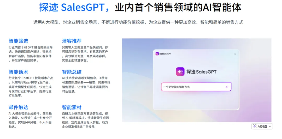Select the 智能话术 feature heading
Image resolution: width=282 pixels, height=139 pixels.
tap(18, 72)
